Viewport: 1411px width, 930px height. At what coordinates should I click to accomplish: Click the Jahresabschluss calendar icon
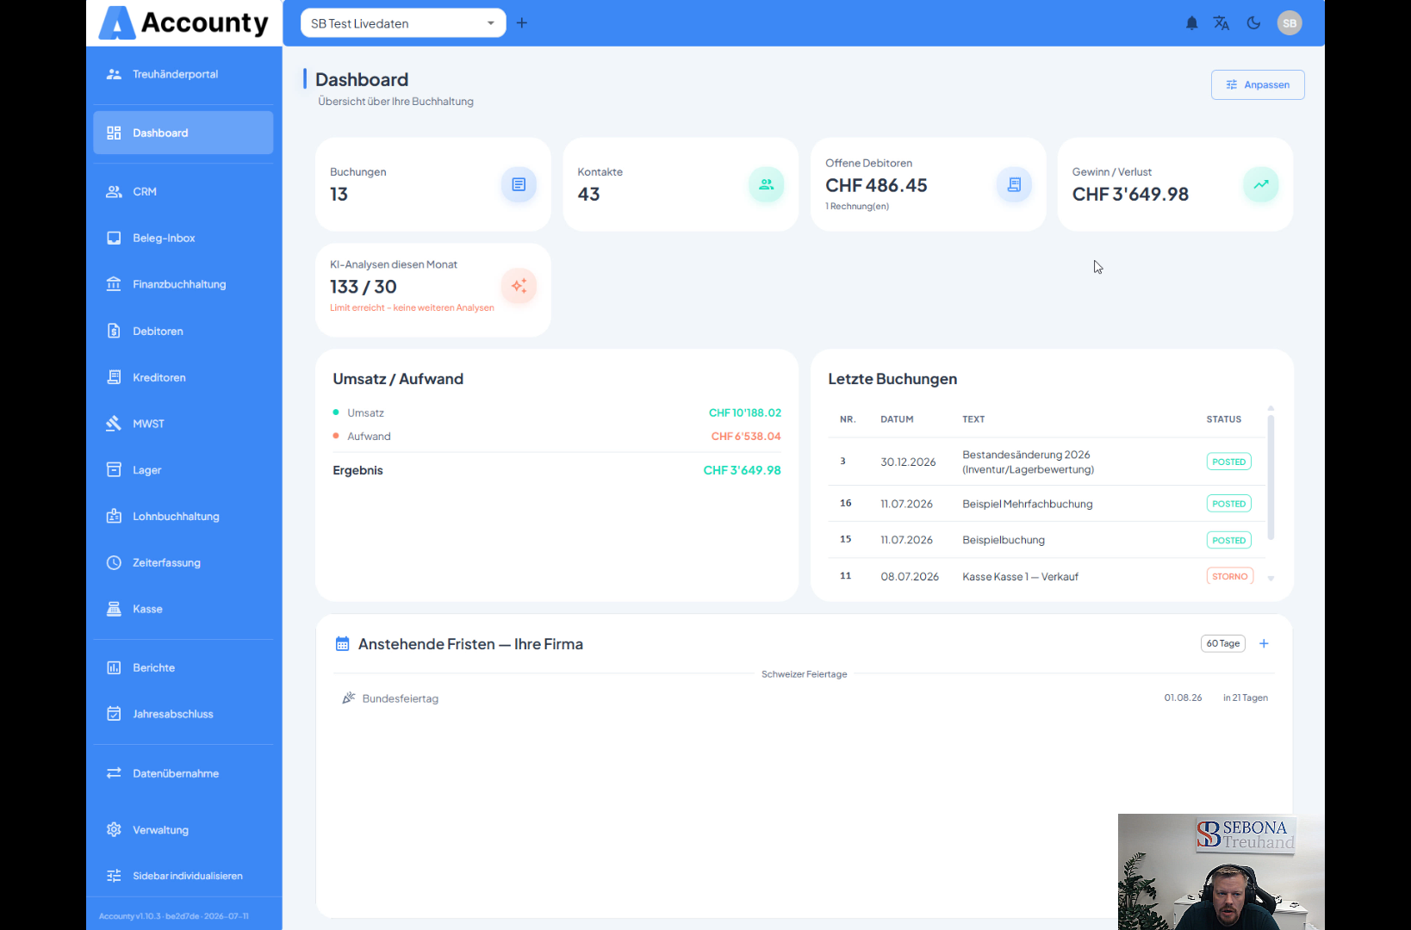tap(114, 714)
